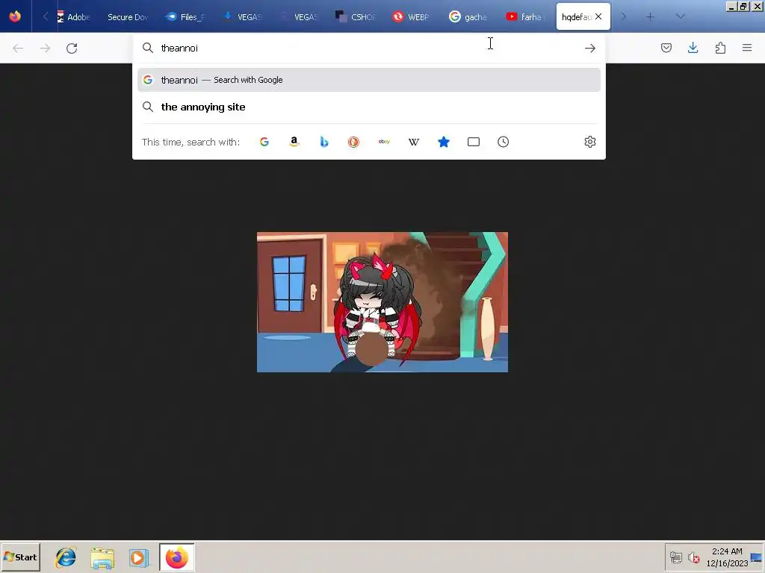Screen dimensions: 765x573
Task: Select theannoi — Search with Google suggestion
Action: tap(369, 80)
